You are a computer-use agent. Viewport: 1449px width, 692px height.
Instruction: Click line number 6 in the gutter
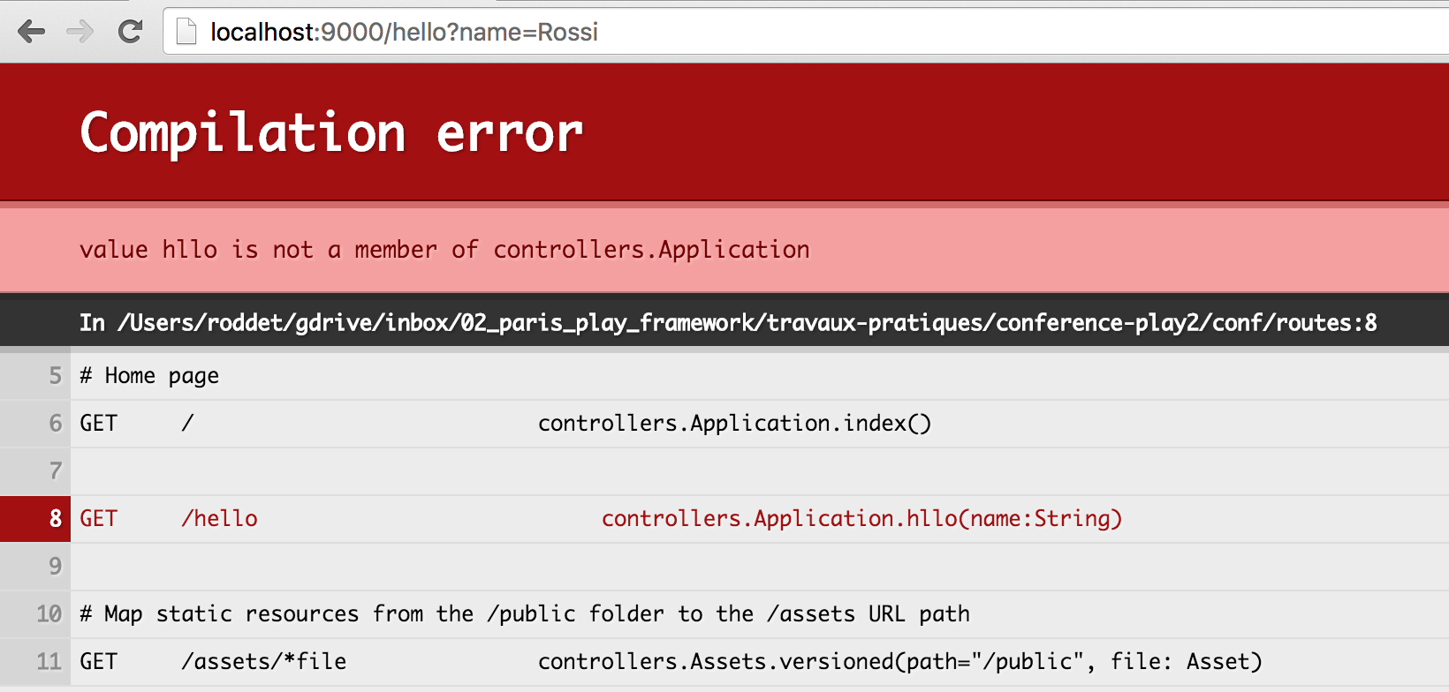(x=55, y=424)
